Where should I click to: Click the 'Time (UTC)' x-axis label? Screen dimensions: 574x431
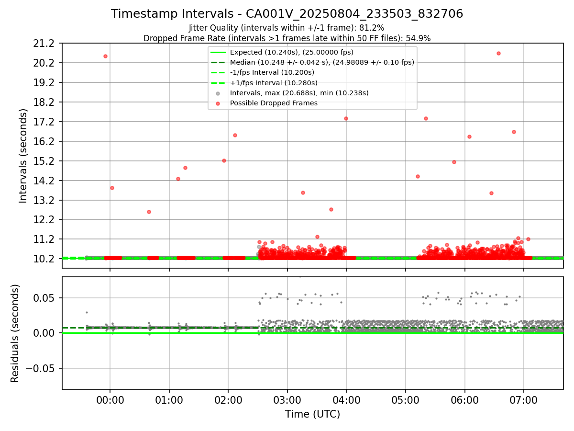click(x=312, y=414)
